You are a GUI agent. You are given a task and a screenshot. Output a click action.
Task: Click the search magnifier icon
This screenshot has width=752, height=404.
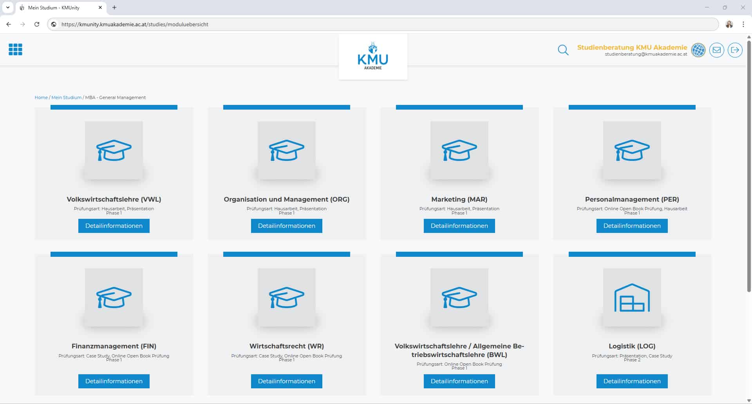click(563, 50)
